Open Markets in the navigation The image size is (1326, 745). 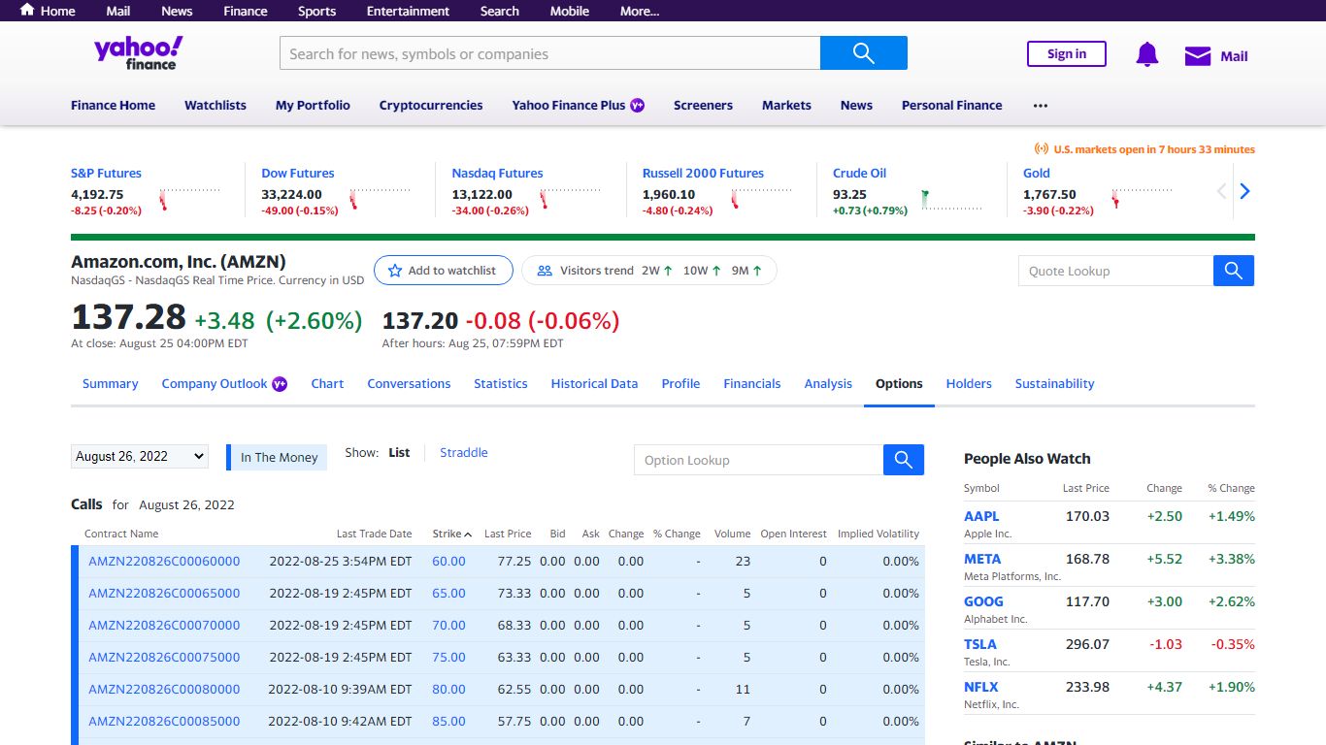(x=786, y=105)
